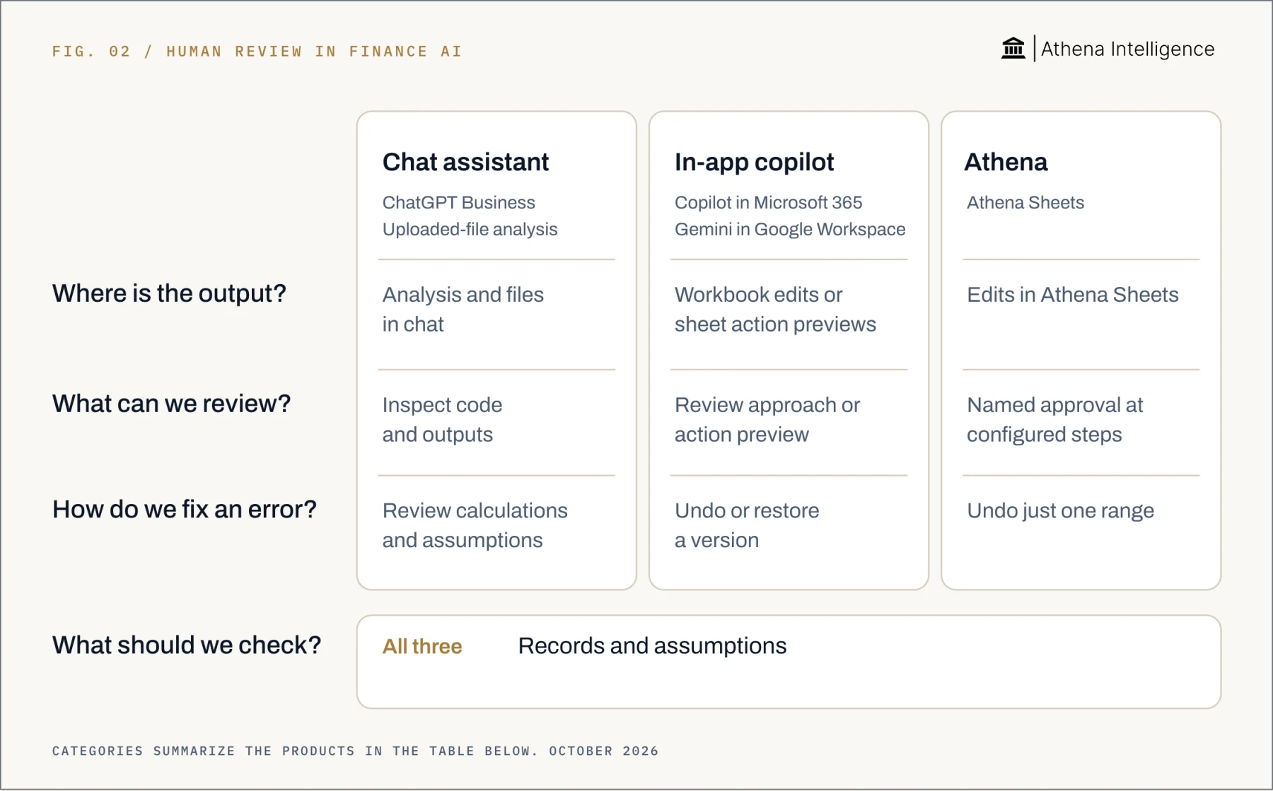Select the 'FIG. 02 / HUMAN REVIEW IN FINANCE AI' caption
This screenshot has width=1273, height=791.
pos(257,51)
